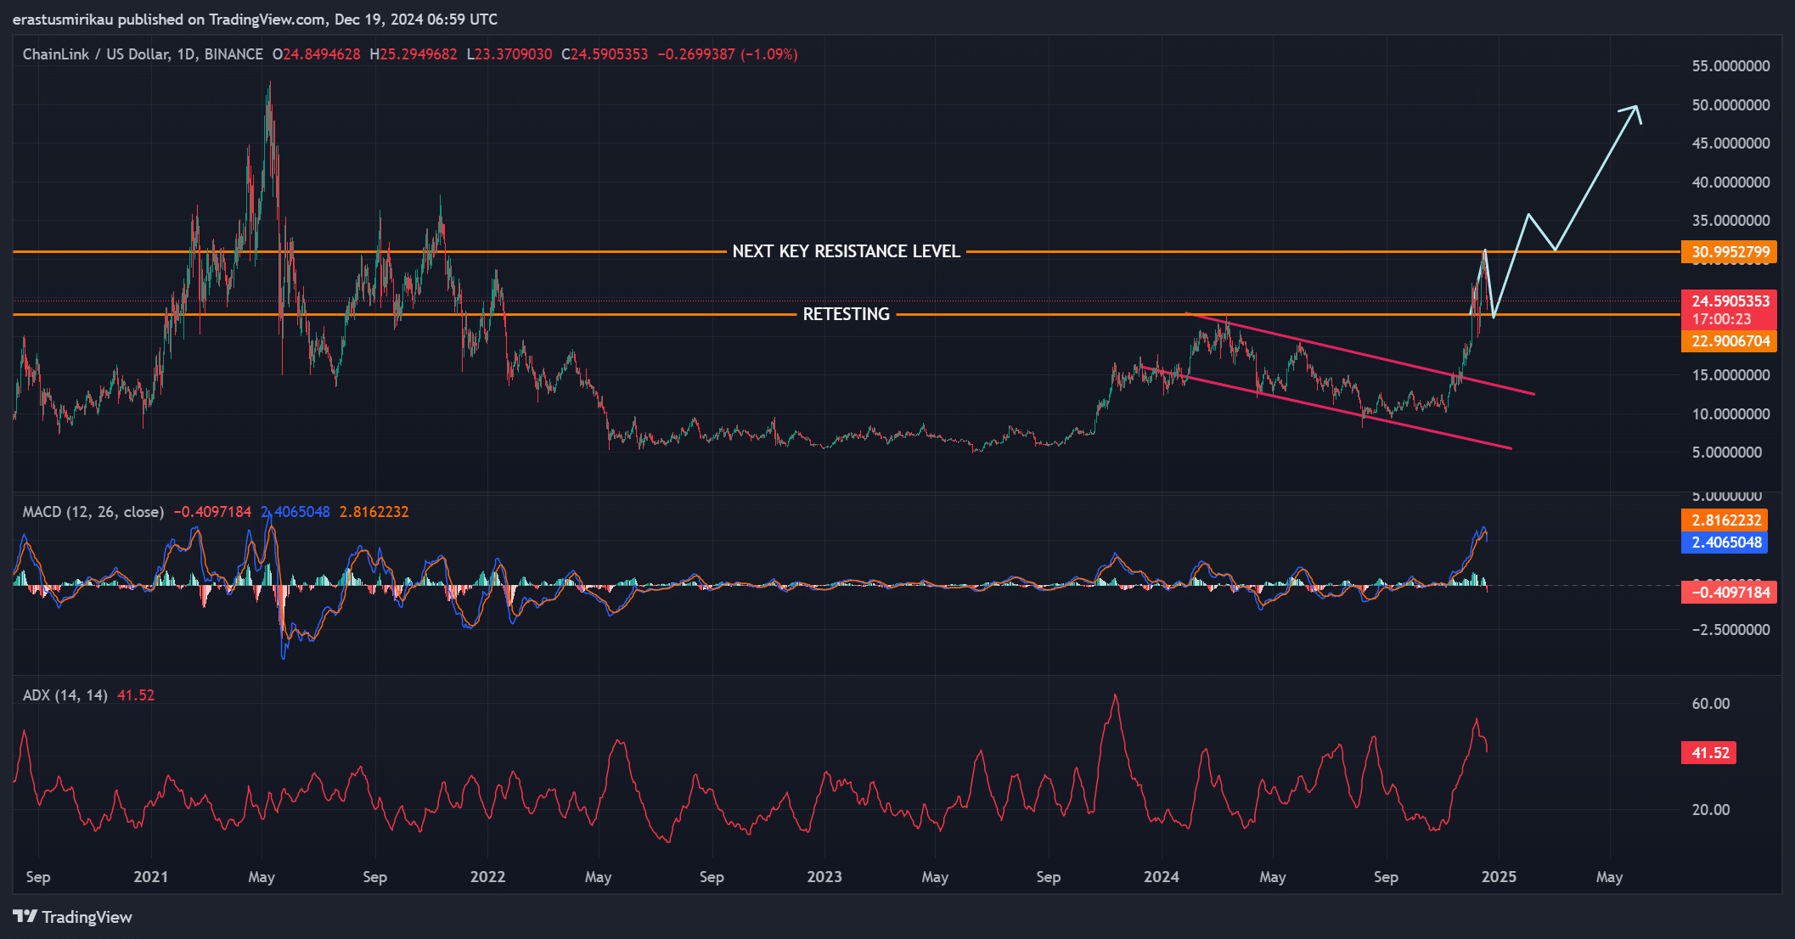
Task: Select the ChainLink / US Dollar symbol title
Action: pos(95,54)
